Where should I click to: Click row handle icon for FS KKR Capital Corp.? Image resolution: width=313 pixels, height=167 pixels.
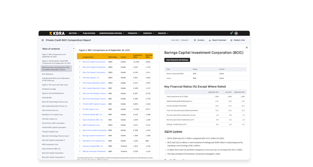coord(80,109)
